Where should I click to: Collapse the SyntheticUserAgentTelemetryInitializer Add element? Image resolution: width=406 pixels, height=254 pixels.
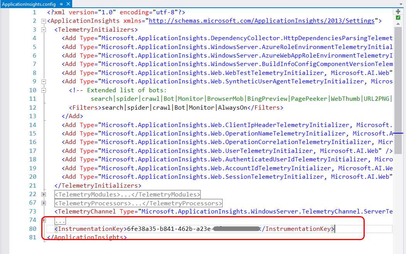pos(44,81)
